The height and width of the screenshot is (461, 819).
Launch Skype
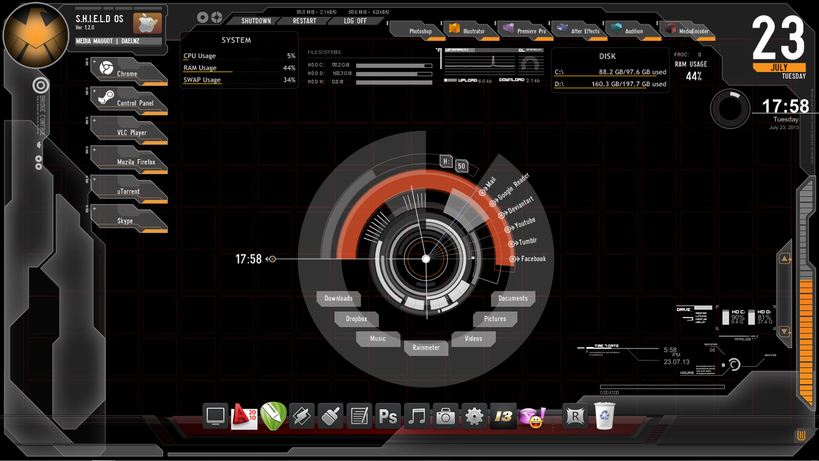(x=129, y=218)
